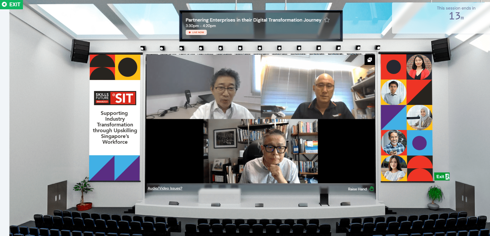
Task: Select the video of man in front of bookshelves
Action: click(x=260, y=151)
